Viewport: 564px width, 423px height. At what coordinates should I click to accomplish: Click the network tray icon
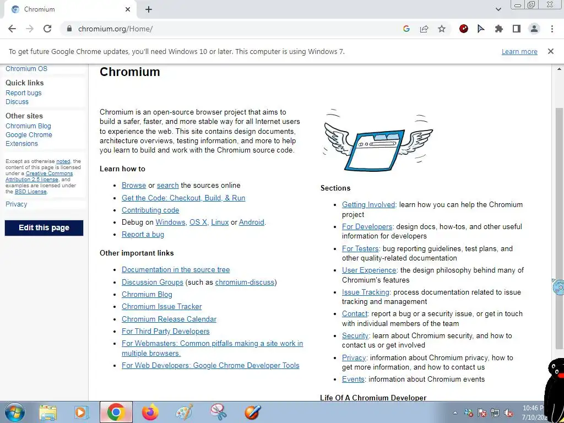click(495, 413)
